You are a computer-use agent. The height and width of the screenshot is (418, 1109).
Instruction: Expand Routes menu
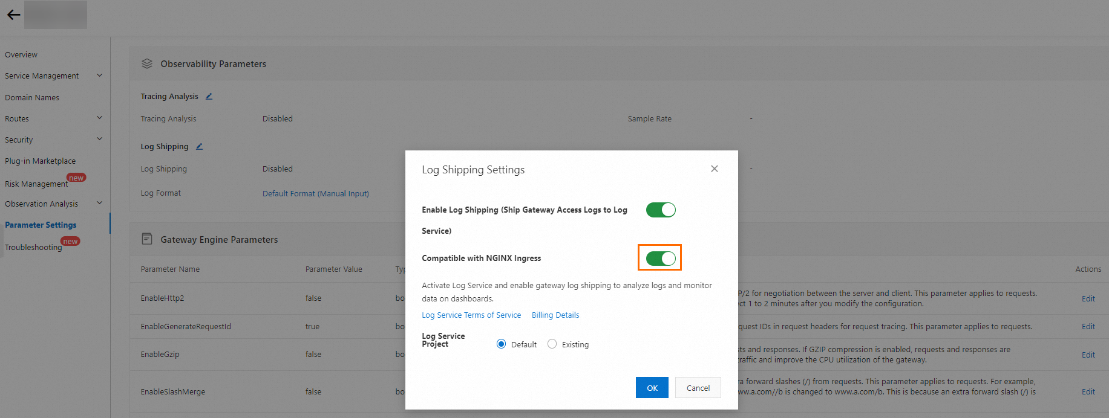tap(100, 118)
